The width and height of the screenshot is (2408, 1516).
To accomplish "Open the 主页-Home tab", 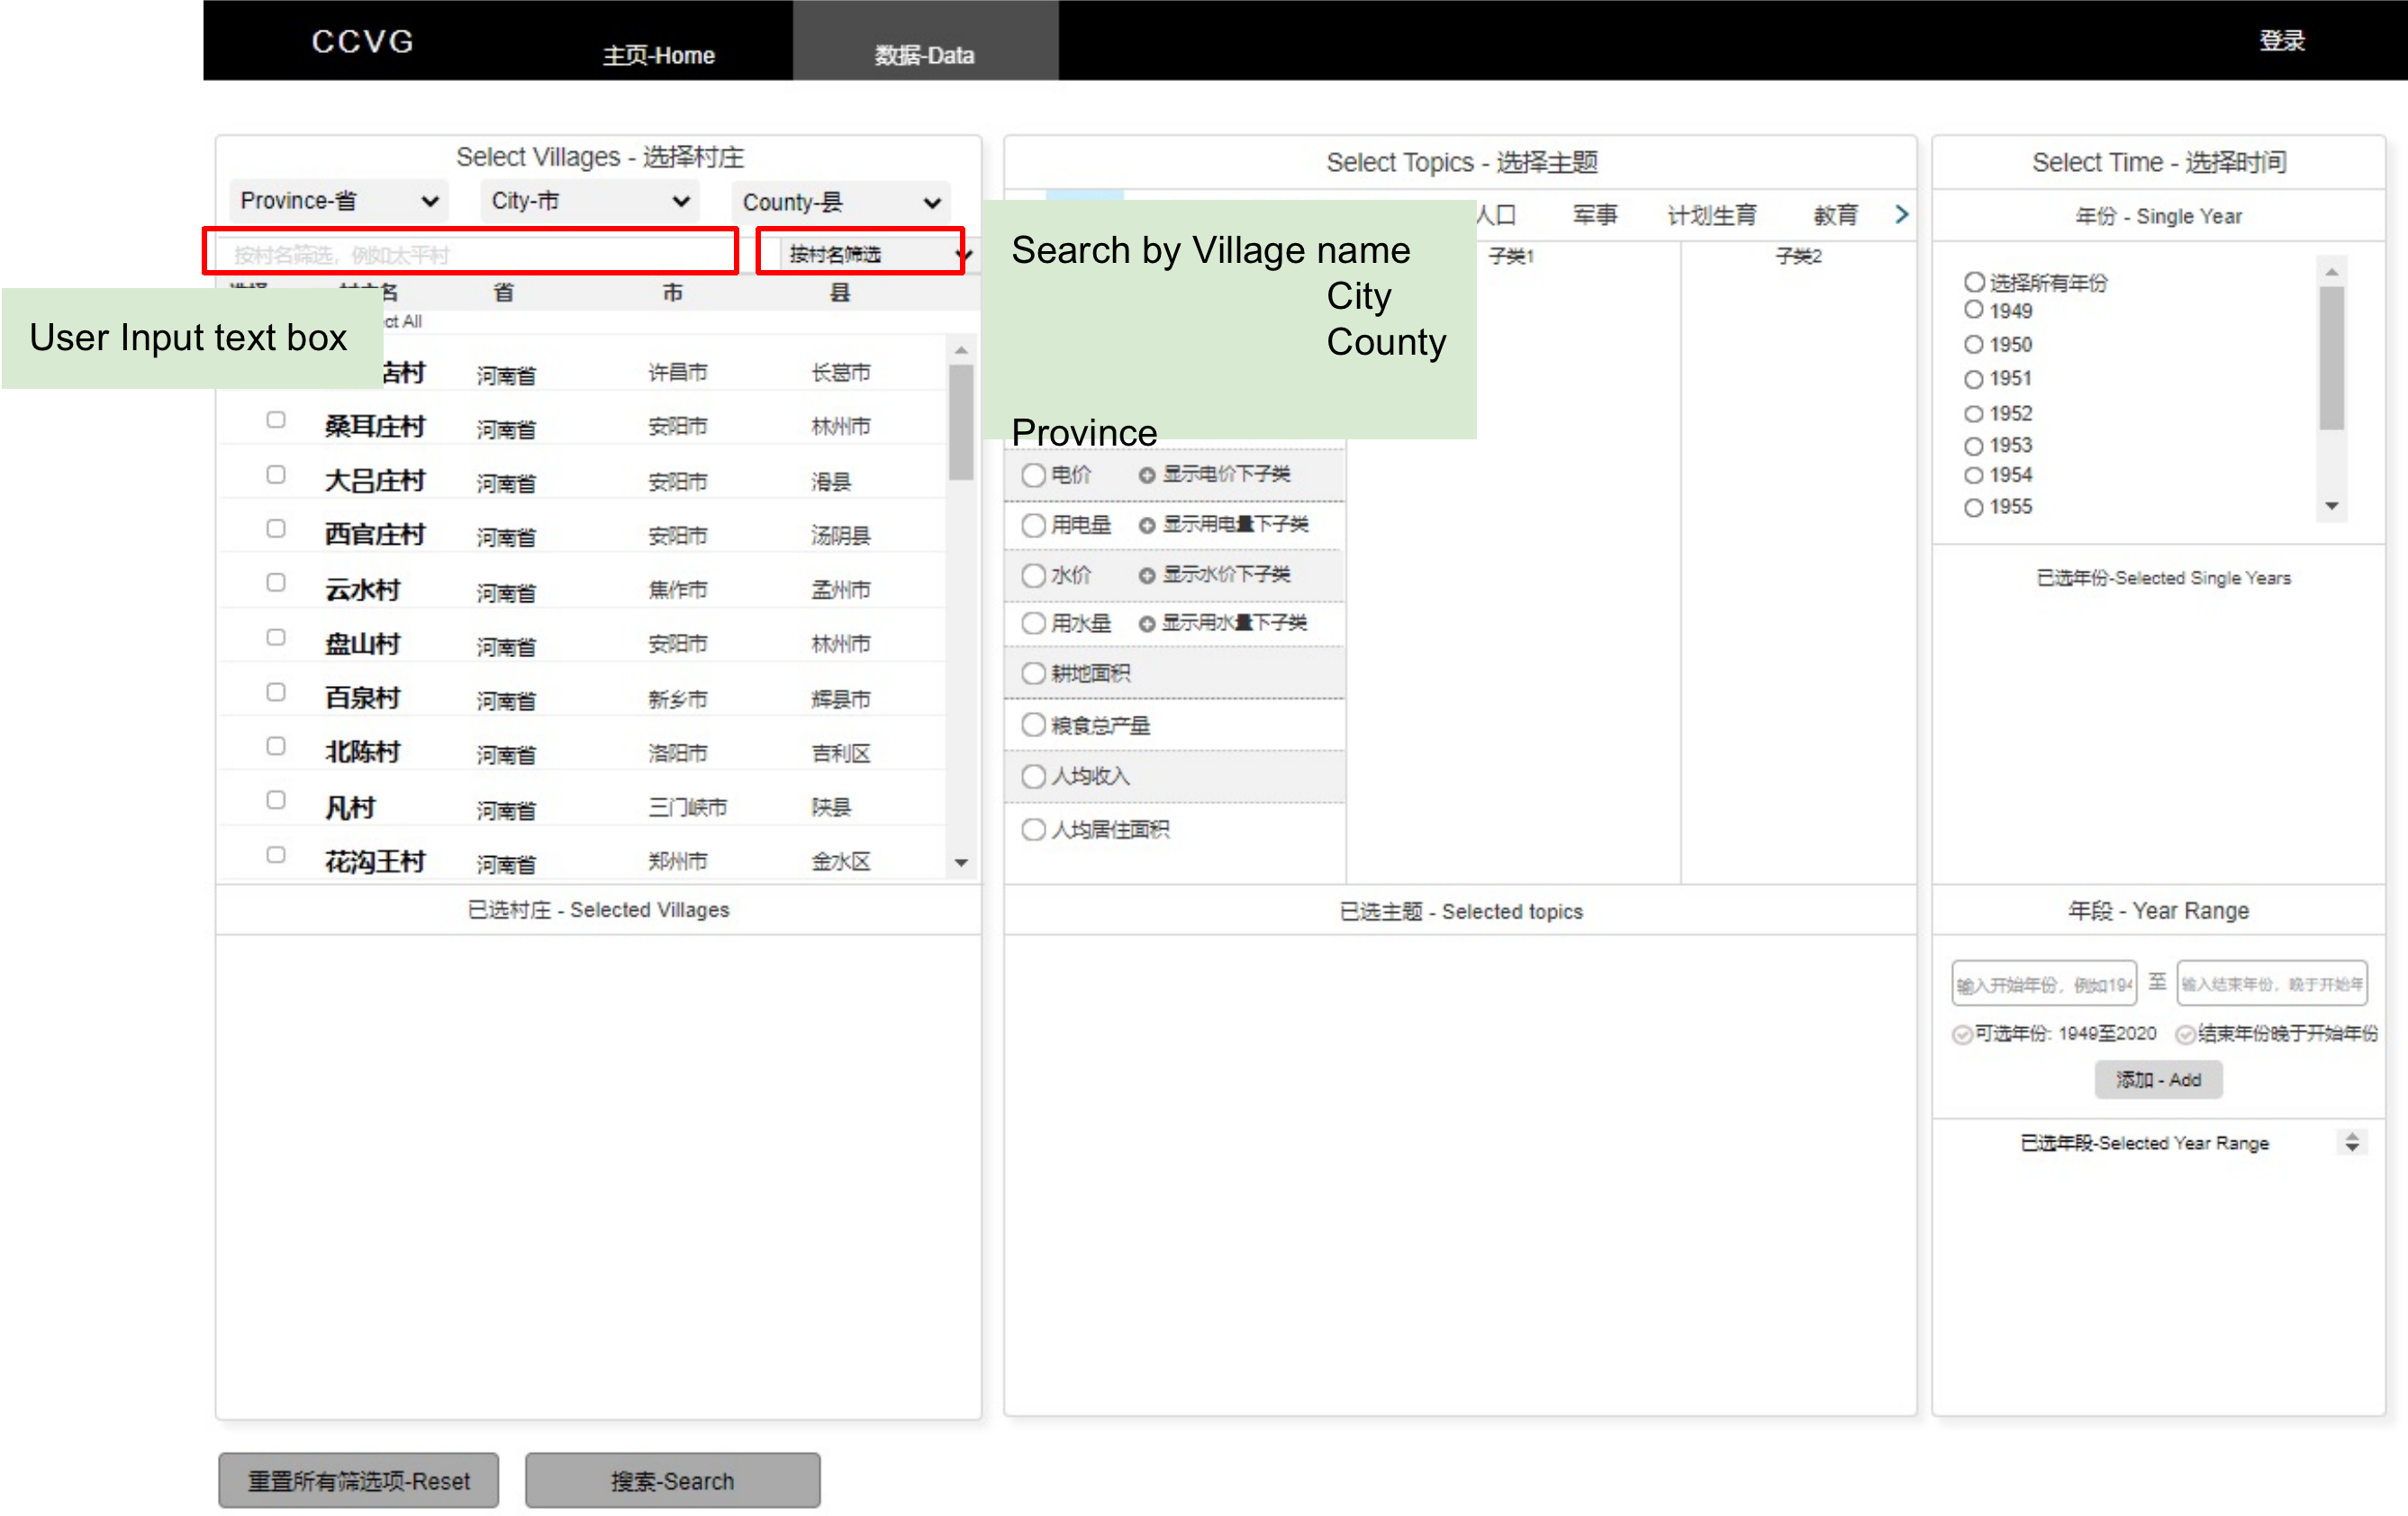I will coord(658,55).
